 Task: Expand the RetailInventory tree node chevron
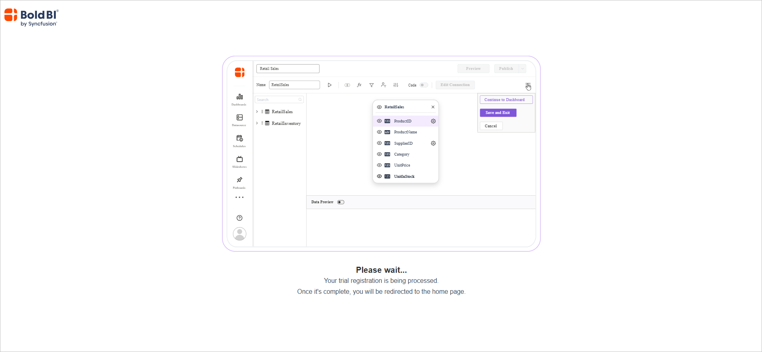click(x=257, y=123)
